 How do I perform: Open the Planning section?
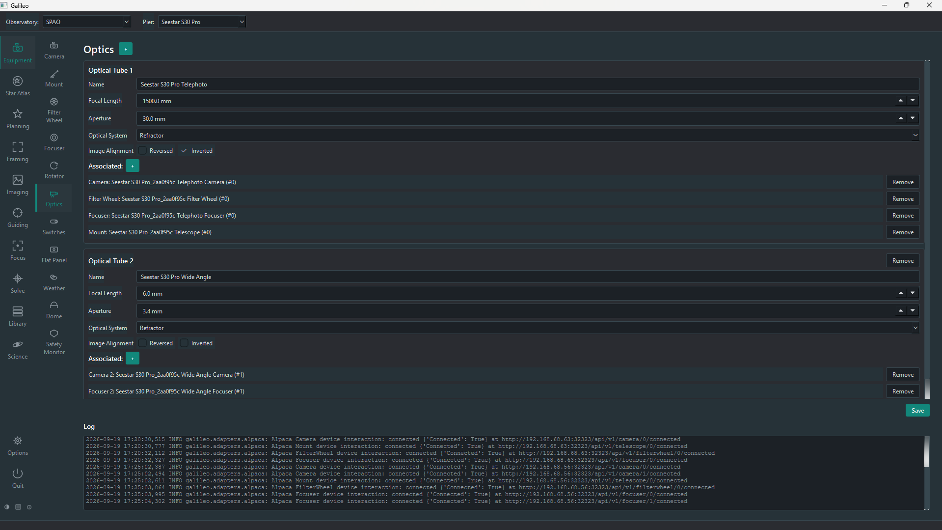click(18, 119)
